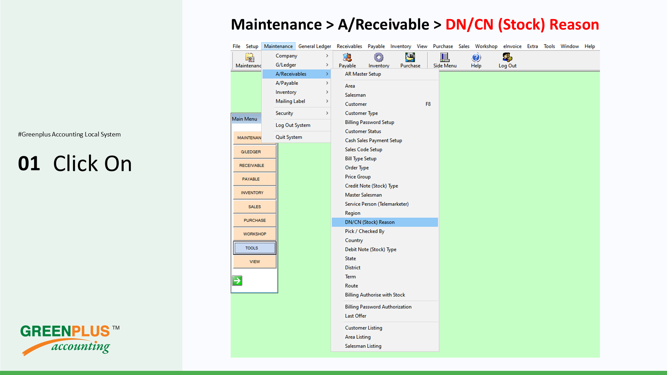Expand the Security submenu arrow
This screenshot has height=375, width=667.
coord(327,113)
